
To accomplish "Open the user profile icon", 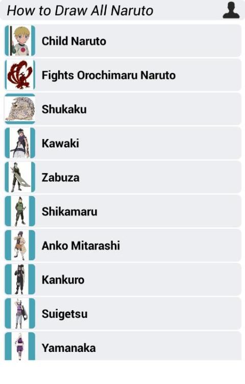I will click(231, 10).
